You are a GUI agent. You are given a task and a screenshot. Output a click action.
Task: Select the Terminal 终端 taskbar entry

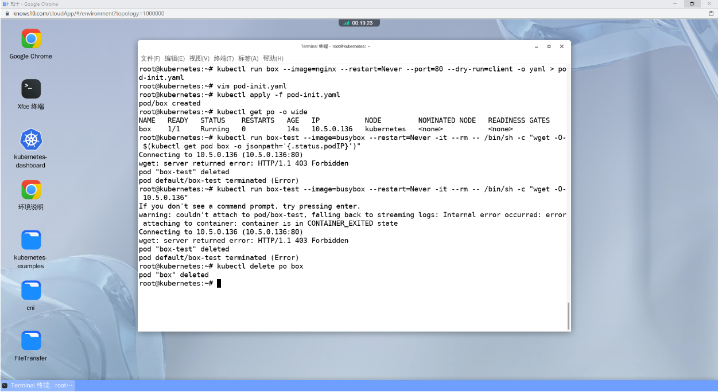click(x=38, y=386)
